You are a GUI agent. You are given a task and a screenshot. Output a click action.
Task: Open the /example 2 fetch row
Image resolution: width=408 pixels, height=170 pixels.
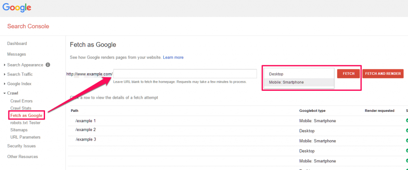[x=238, y=131]
